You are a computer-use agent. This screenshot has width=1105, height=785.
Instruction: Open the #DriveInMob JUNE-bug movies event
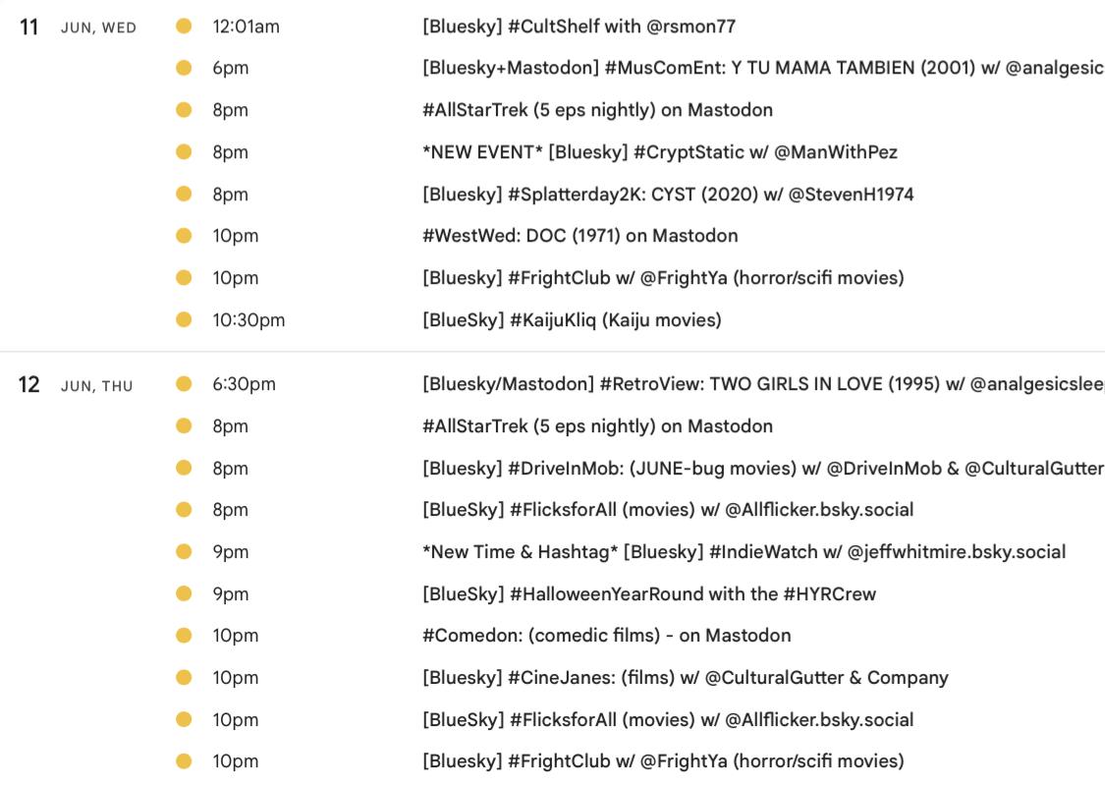click(762, 469)
